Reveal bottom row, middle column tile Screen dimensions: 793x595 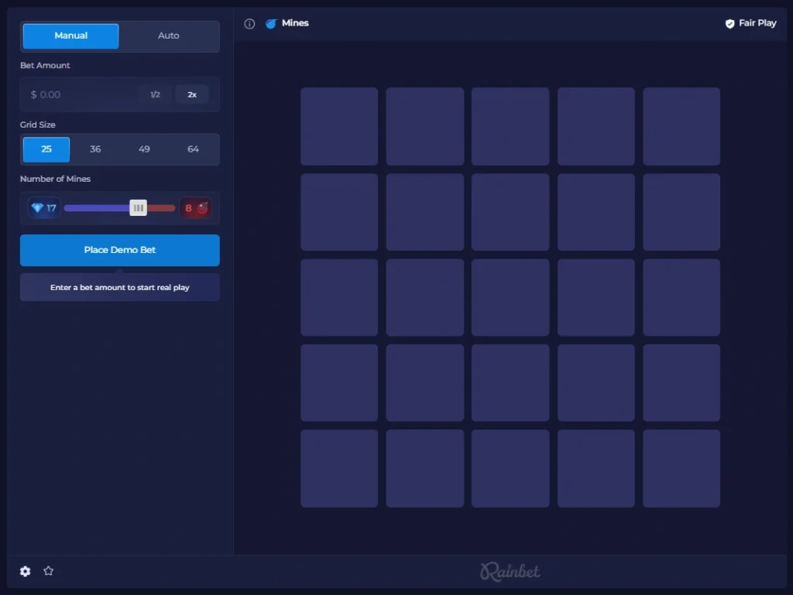point(510,468)
